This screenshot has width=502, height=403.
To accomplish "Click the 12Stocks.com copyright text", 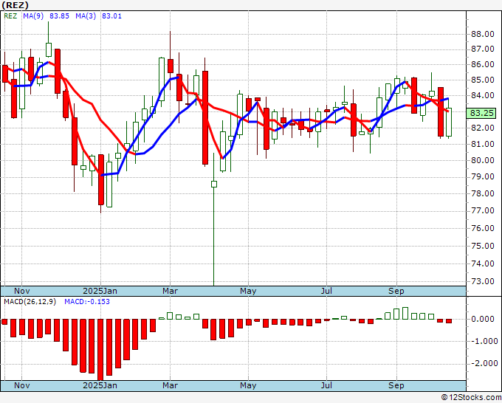I will pos(471,397).
